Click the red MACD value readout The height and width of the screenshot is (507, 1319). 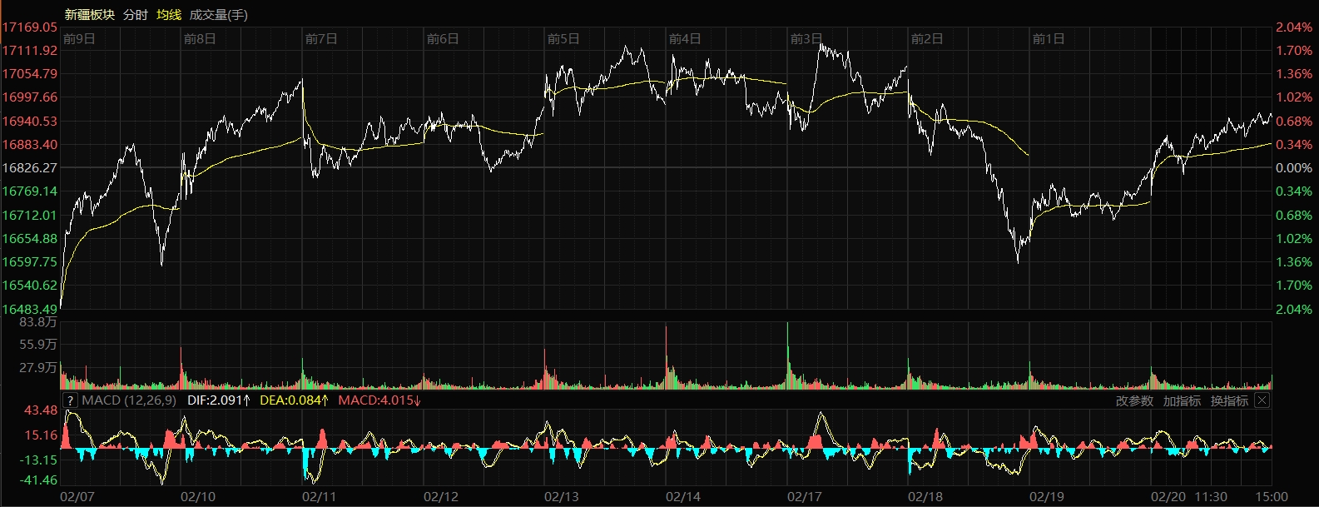click(x=379, y=400)
